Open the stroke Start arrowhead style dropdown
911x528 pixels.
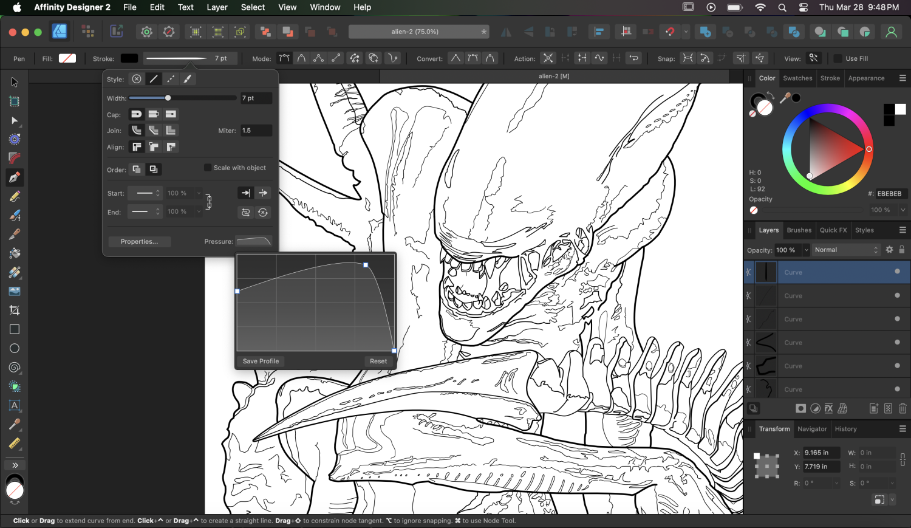point(145,193)
